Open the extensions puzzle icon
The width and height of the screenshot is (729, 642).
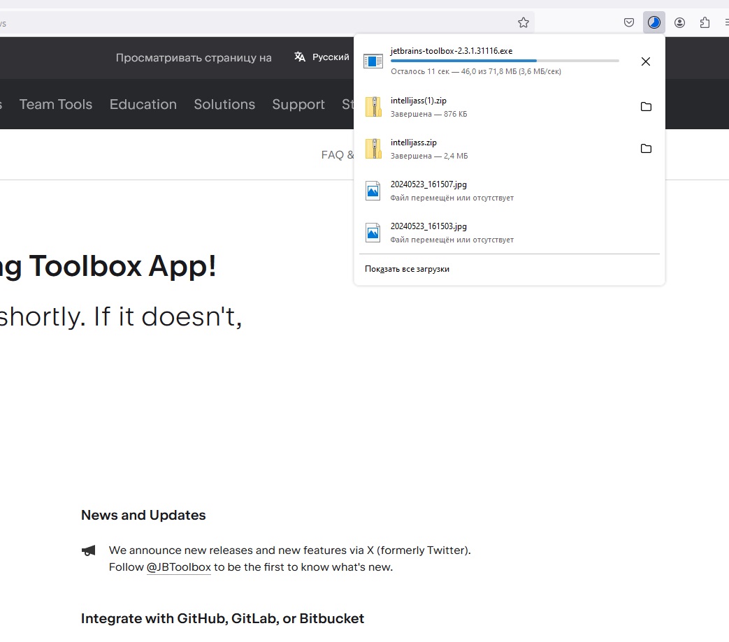point(705,22)
